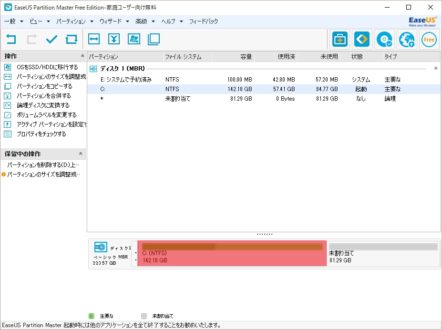Click the globe upgrade icon
Viewport: 442px width, 330px height.
coord(407,39)
